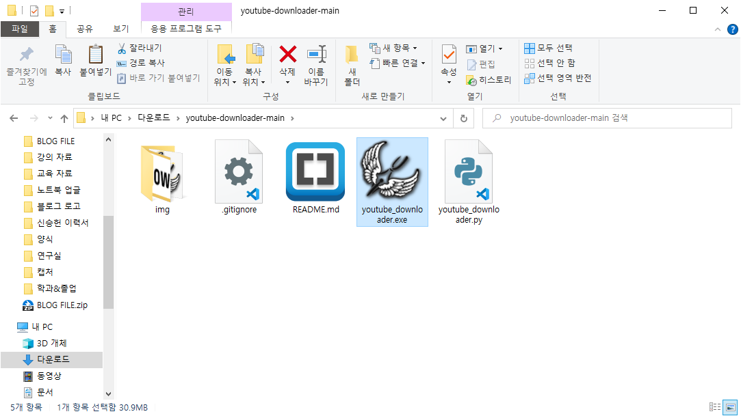Click properties checkmark icon in title bar
The width and height of the screenshot is (741, 416).
click(x=34, y=10)
